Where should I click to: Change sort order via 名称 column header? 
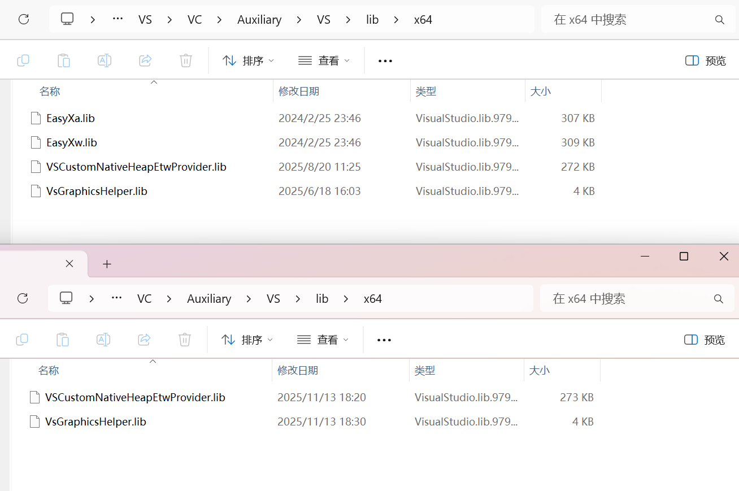click(x=49, y=91)
